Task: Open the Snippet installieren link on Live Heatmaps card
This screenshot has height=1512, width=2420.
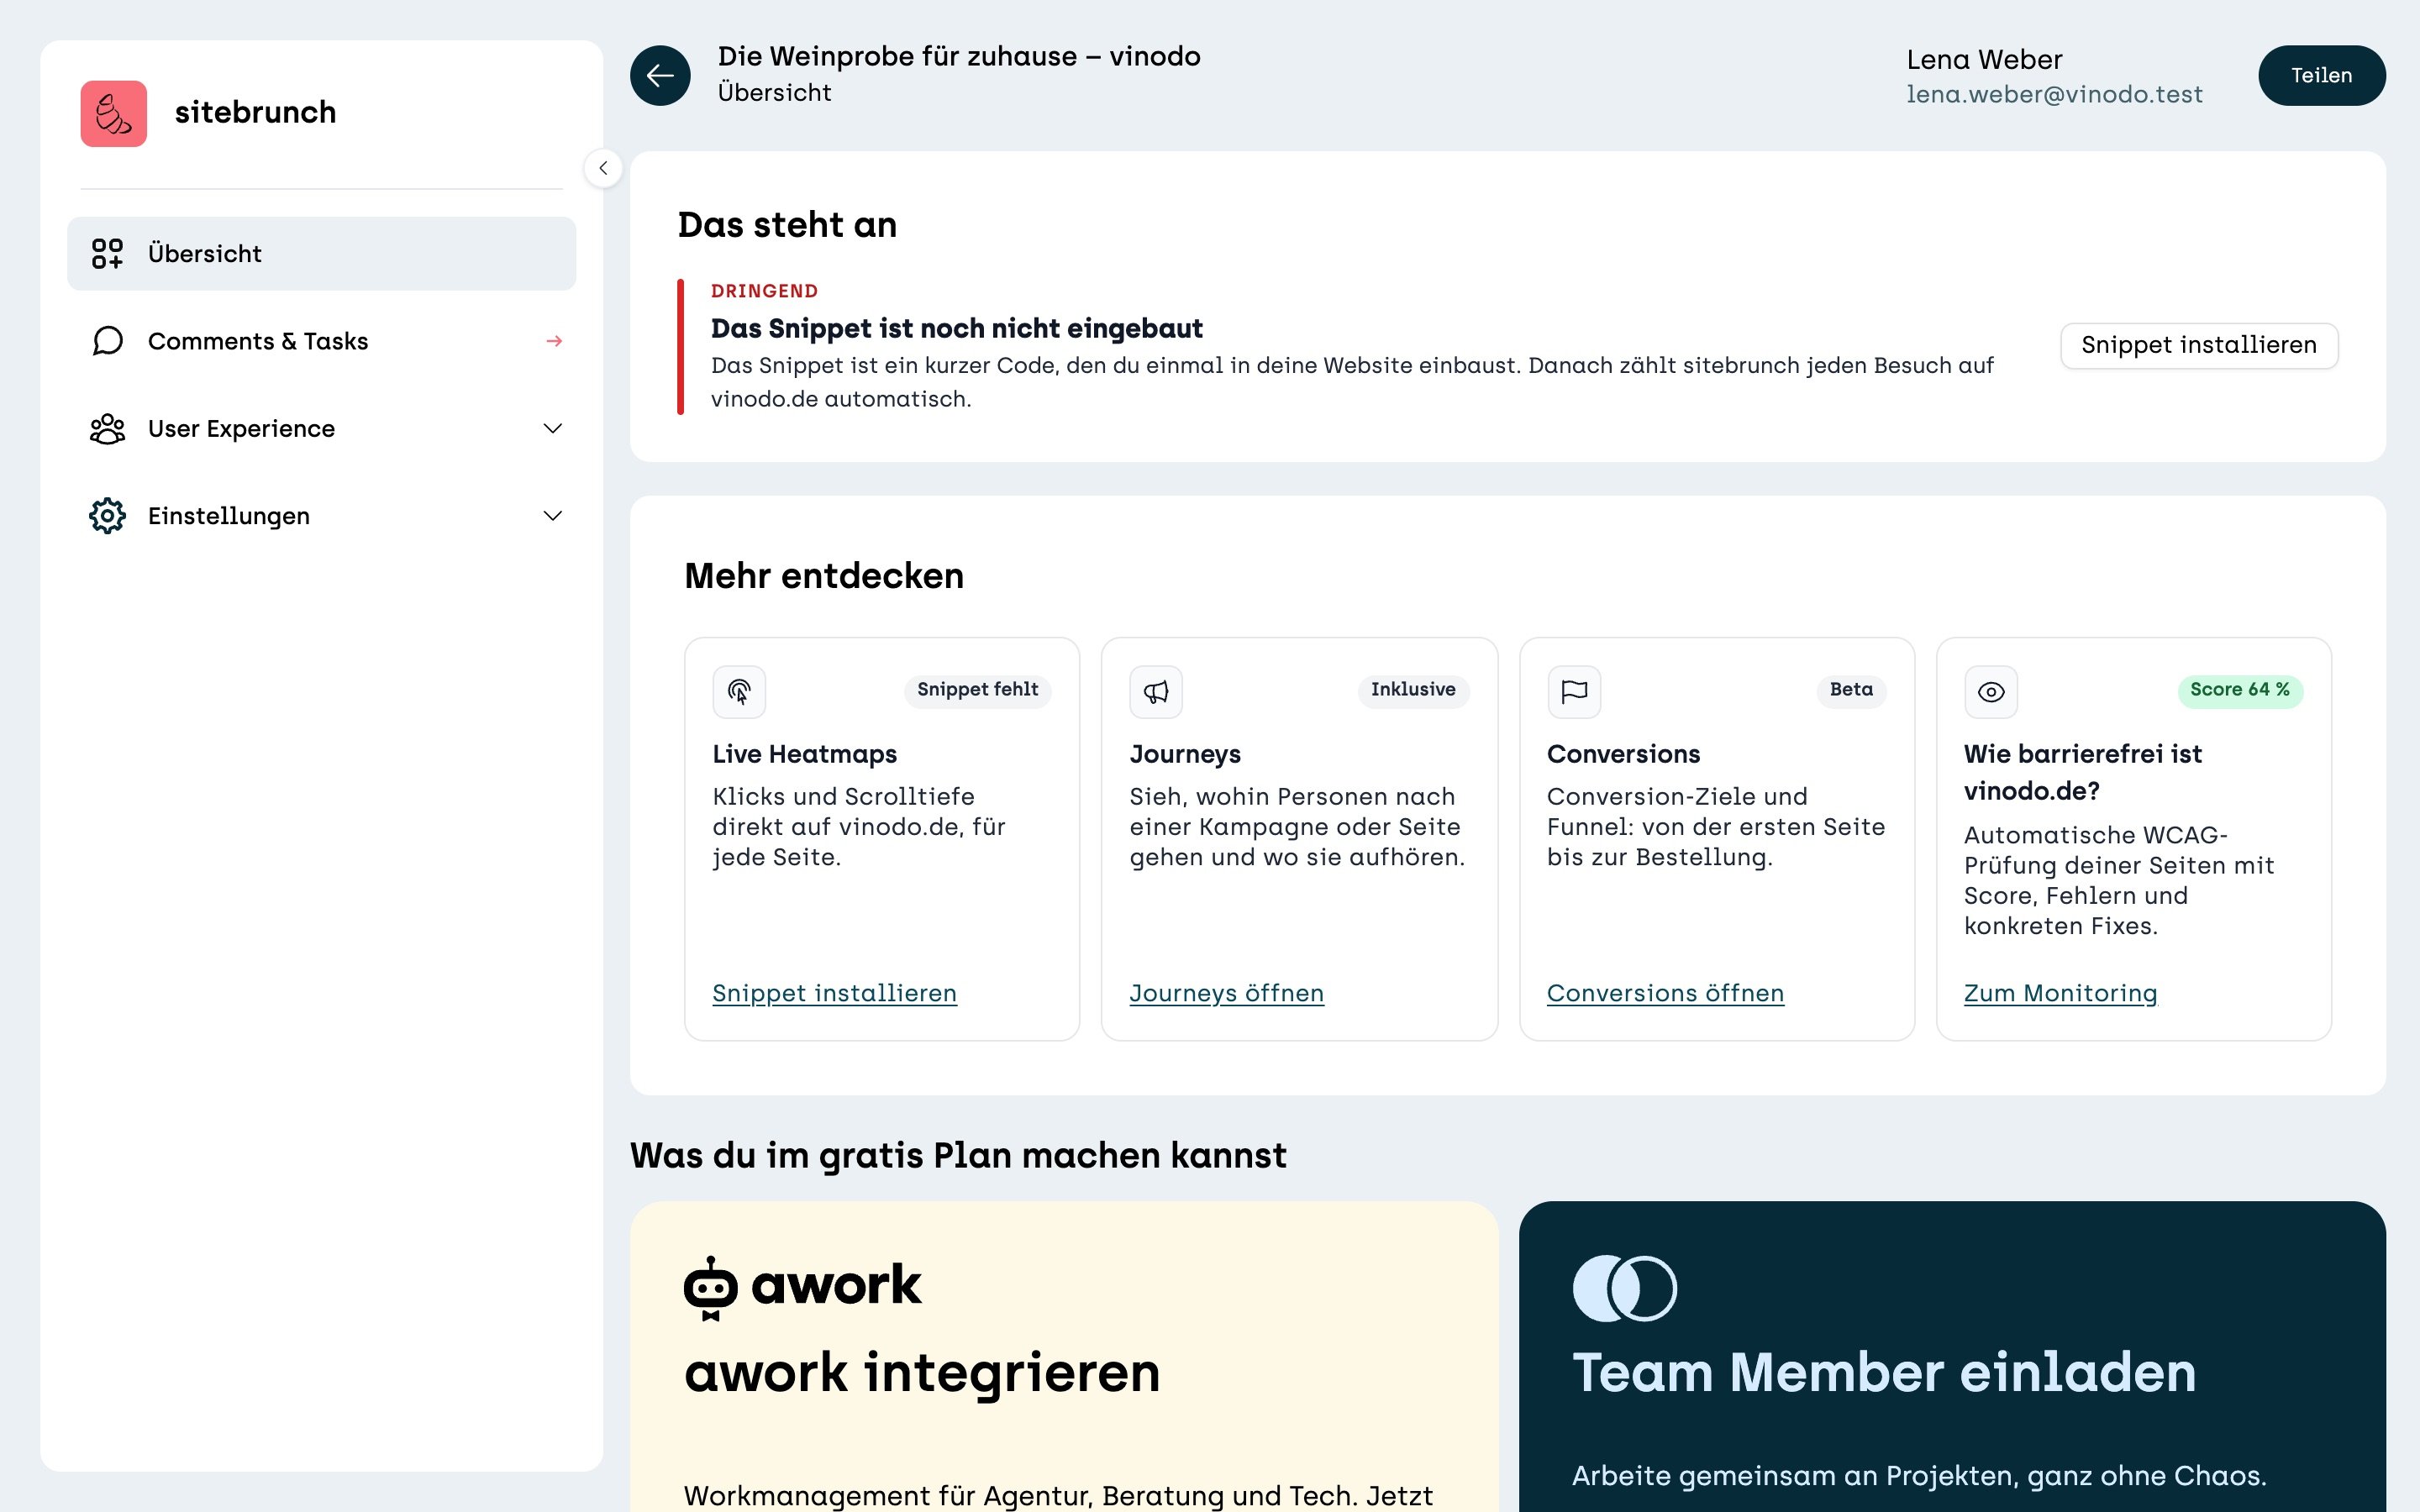Action: click(x=834, y=993)
